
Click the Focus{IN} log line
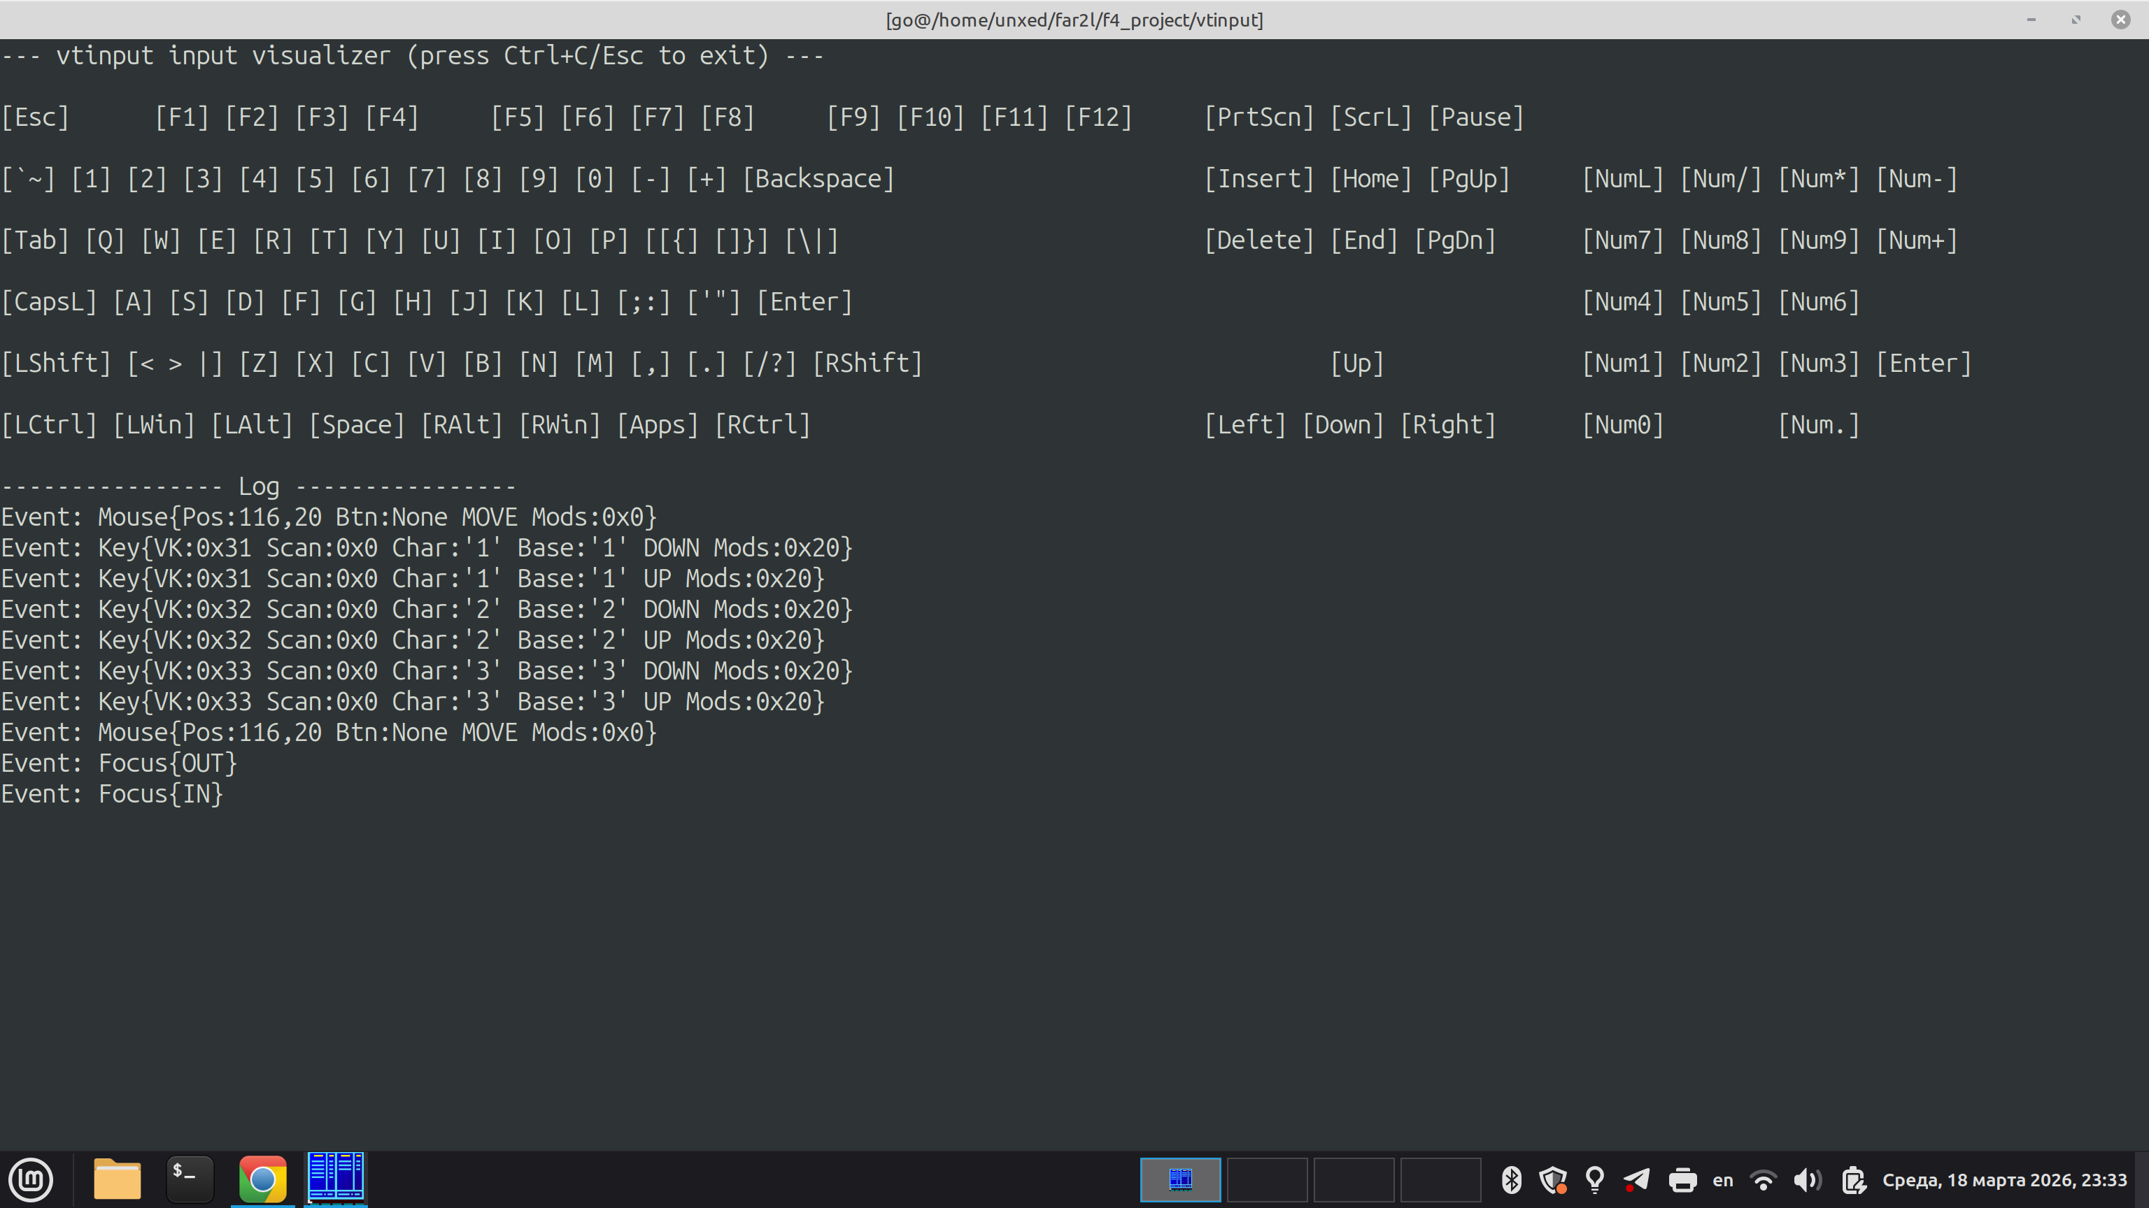[113, 793]
